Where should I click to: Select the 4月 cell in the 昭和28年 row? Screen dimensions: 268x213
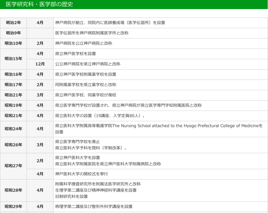40,190
